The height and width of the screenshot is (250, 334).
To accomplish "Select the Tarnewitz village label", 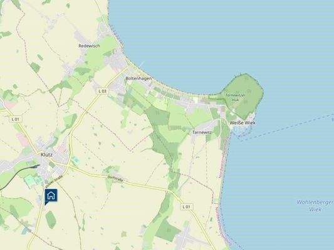I will click(202, 132).
